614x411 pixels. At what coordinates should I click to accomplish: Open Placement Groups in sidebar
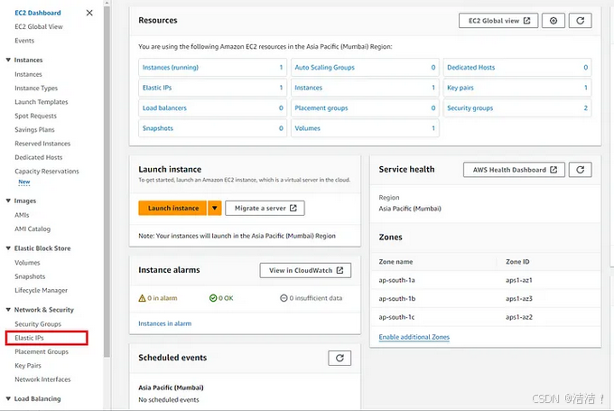pos(42,352)
